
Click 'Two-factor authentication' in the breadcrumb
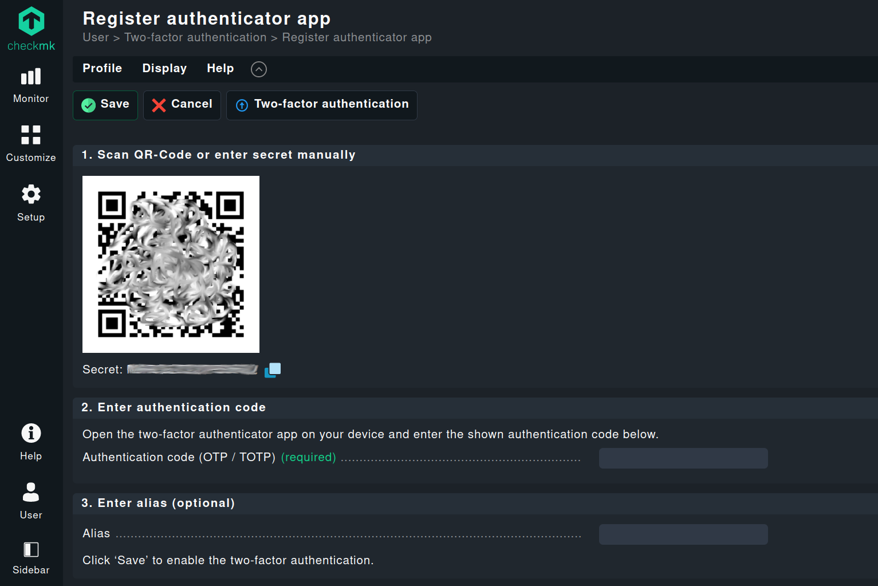click(195, 37)
